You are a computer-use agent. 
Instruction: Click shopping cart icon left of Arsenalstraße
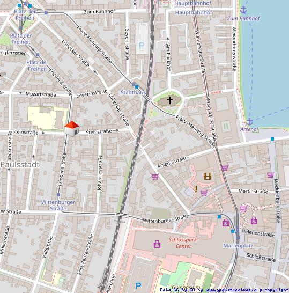155,177
